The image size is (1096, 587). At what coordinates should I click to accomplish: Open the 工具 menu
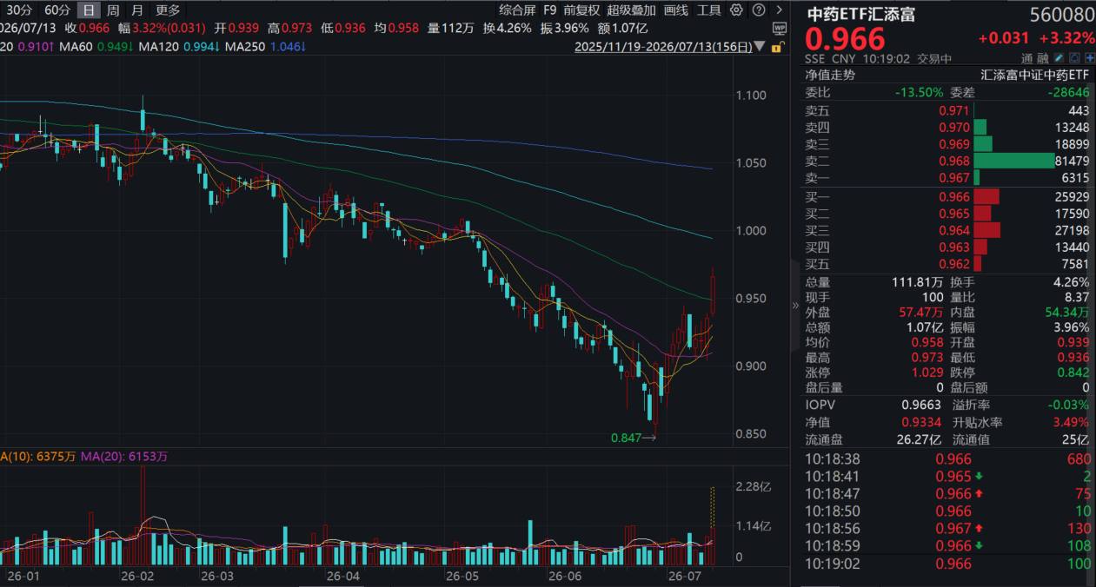click(x=709, y=10)
